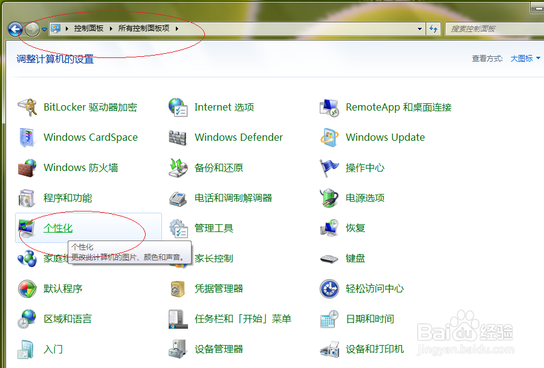Click the Back navigation arrow button
The image size is (544, 368).
15,29
